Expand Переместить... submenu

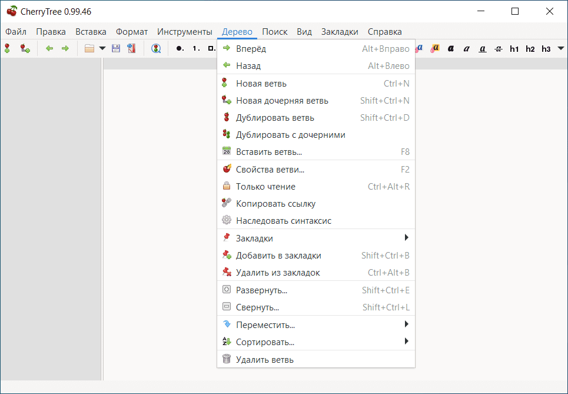click(x=316, y=325)
